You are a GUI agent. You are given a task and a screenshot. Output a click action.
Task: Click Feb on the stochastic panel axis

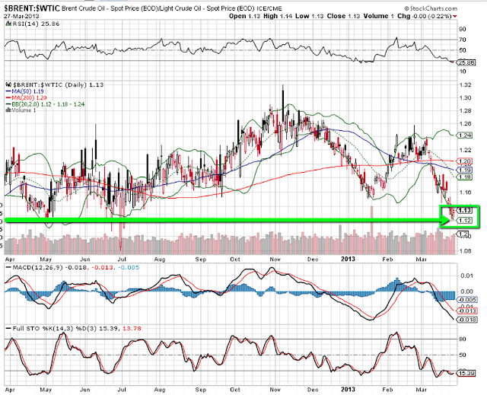[387, 390]
